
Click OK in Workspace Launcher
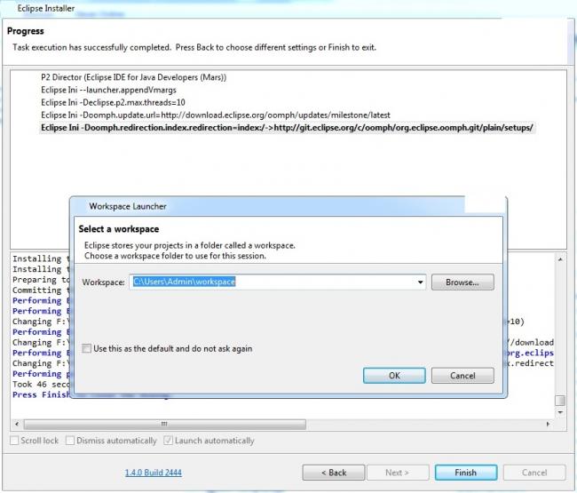tap(394, 376)
